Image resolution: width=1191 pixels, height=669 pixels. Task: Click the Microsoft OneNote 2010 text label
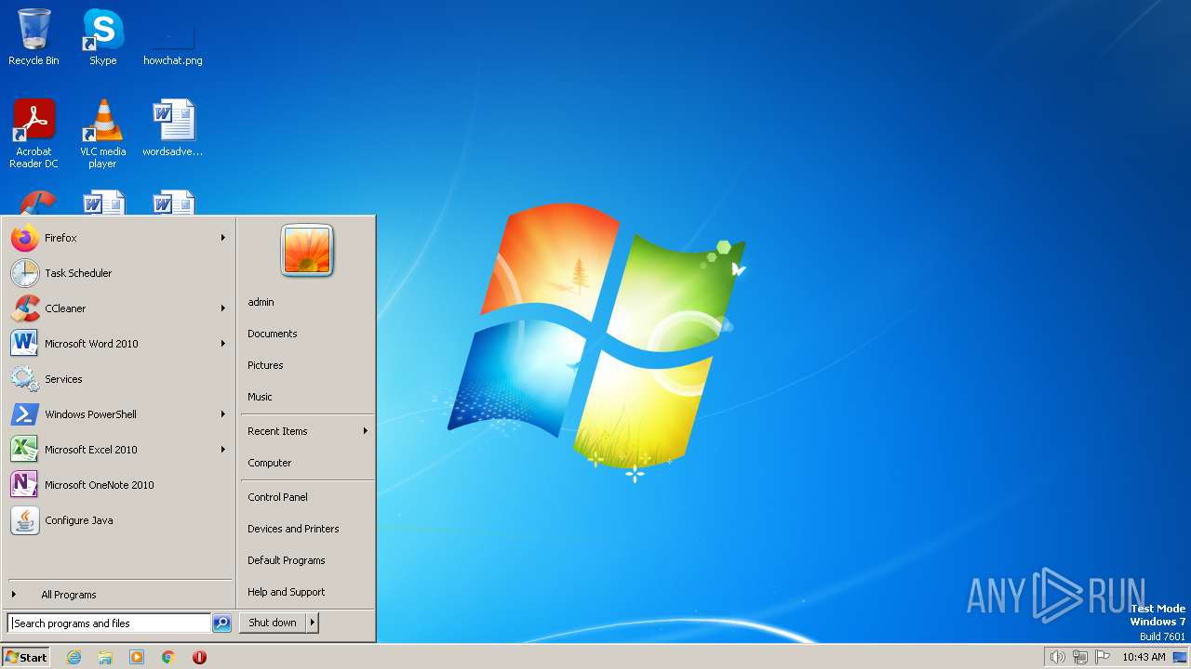pos(100,485)
